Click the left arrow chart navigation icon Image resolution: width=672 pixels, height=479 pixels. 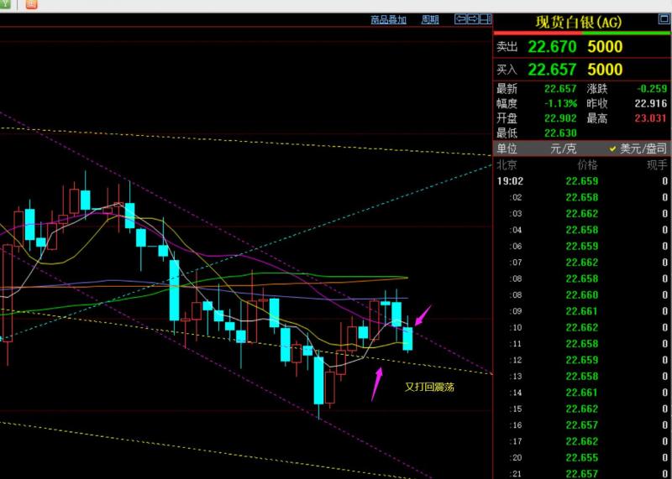pyautogui.click(x=460, y=19)
